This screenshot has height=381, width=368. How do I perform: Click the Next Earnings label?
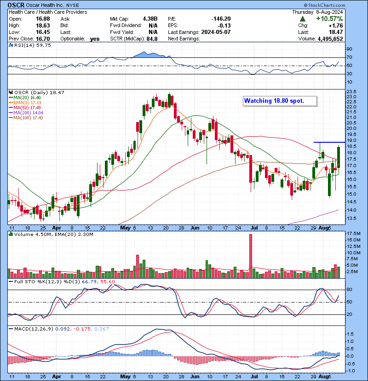tap(184, 39)
